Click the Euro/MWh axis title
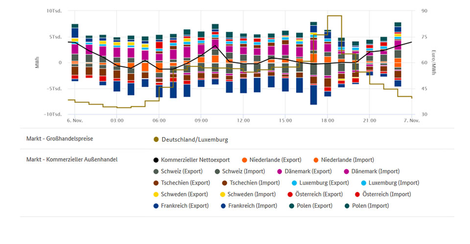Screen dimensions: 470x244 coord(433,62)
